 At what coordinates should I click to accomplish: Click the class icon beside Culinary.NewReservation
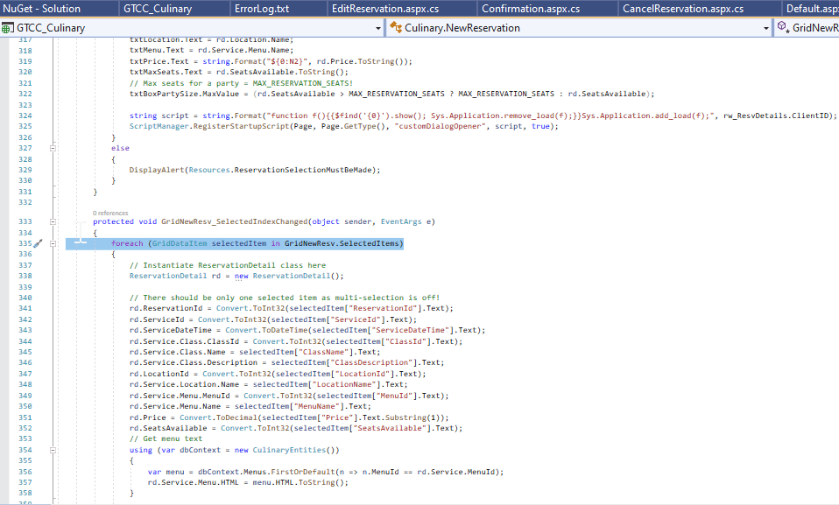[x=395, y=27]
